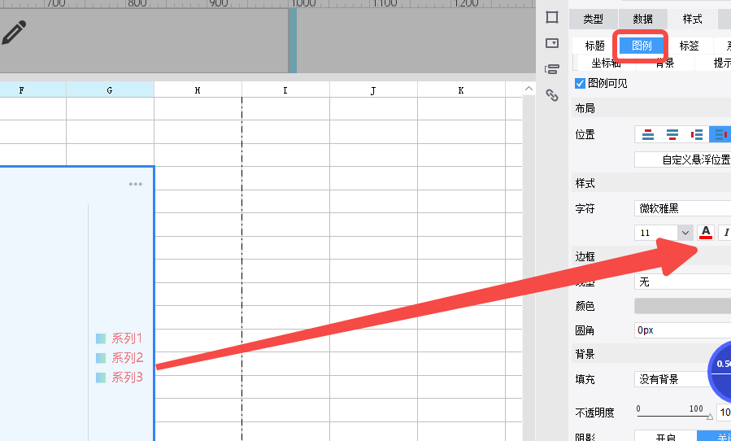
Task: Set legend position to left
Action: point(697,135)
